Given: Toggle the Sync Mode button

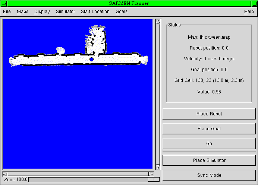Looking at the screenshot, I should [x=209, y=175].
